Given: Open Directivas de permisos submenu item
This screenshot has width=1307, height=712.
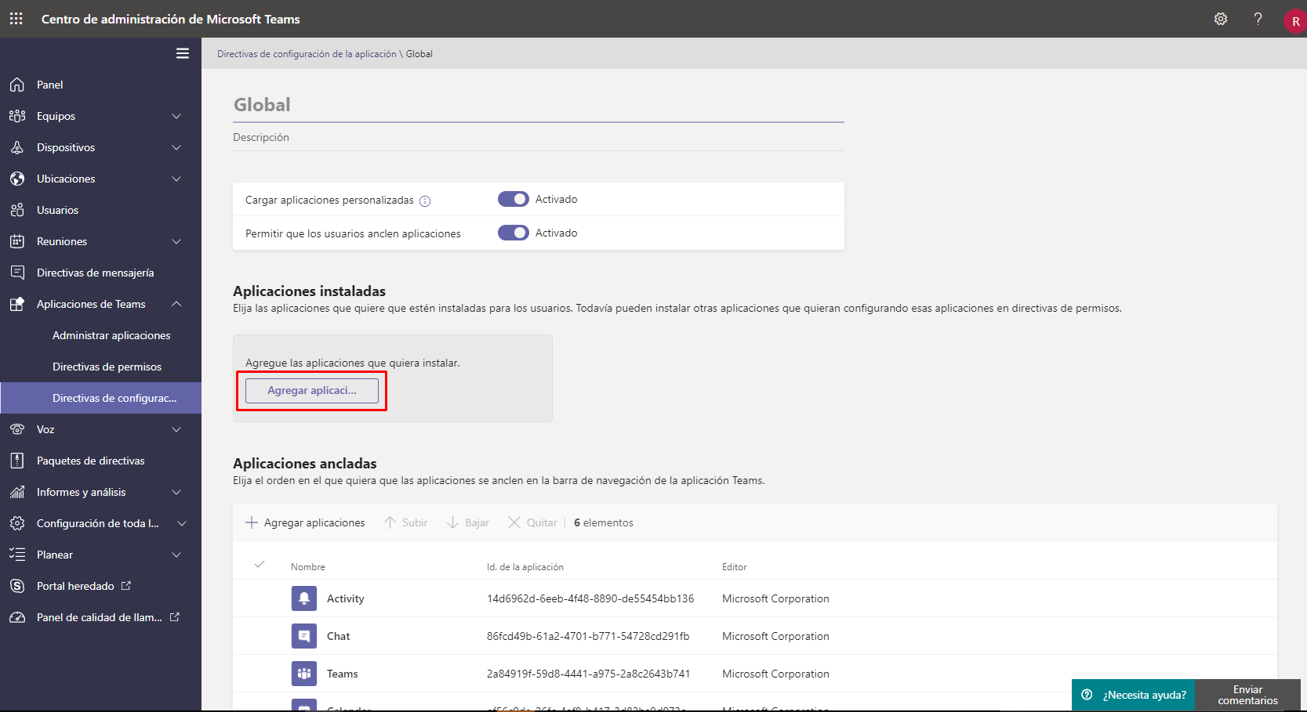Looking at the screenshot, I should 107,367.
